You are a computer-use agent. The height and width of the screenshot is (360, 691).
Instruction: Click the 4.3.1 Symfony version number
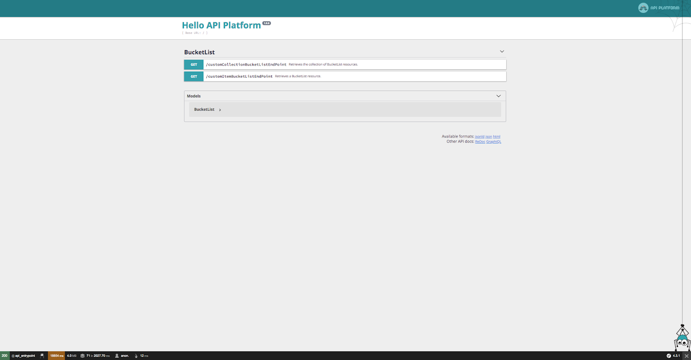point(676,356)
